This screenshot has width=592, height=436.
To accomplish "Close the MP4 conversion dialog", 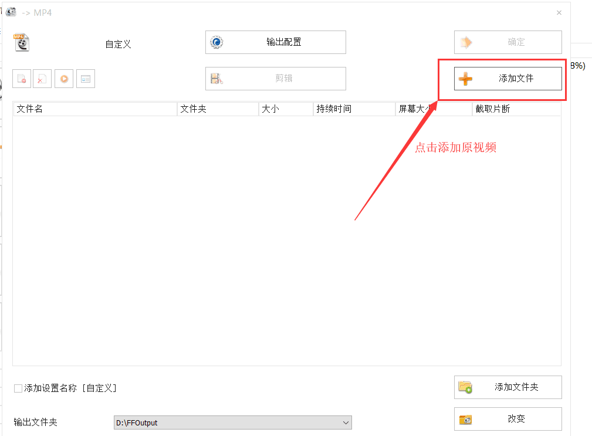I will (x=558, y=12).
